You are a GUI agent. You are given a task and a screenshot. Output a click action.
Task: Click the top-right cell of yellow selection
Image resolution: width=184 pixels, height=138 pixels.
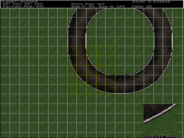coord(110,51)
